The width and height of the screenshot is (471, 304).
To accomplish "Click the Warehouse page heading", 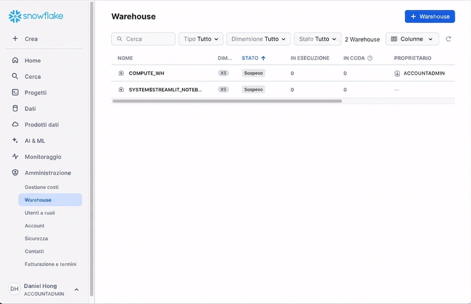I will pyautogui.click(x=134, y=16).
